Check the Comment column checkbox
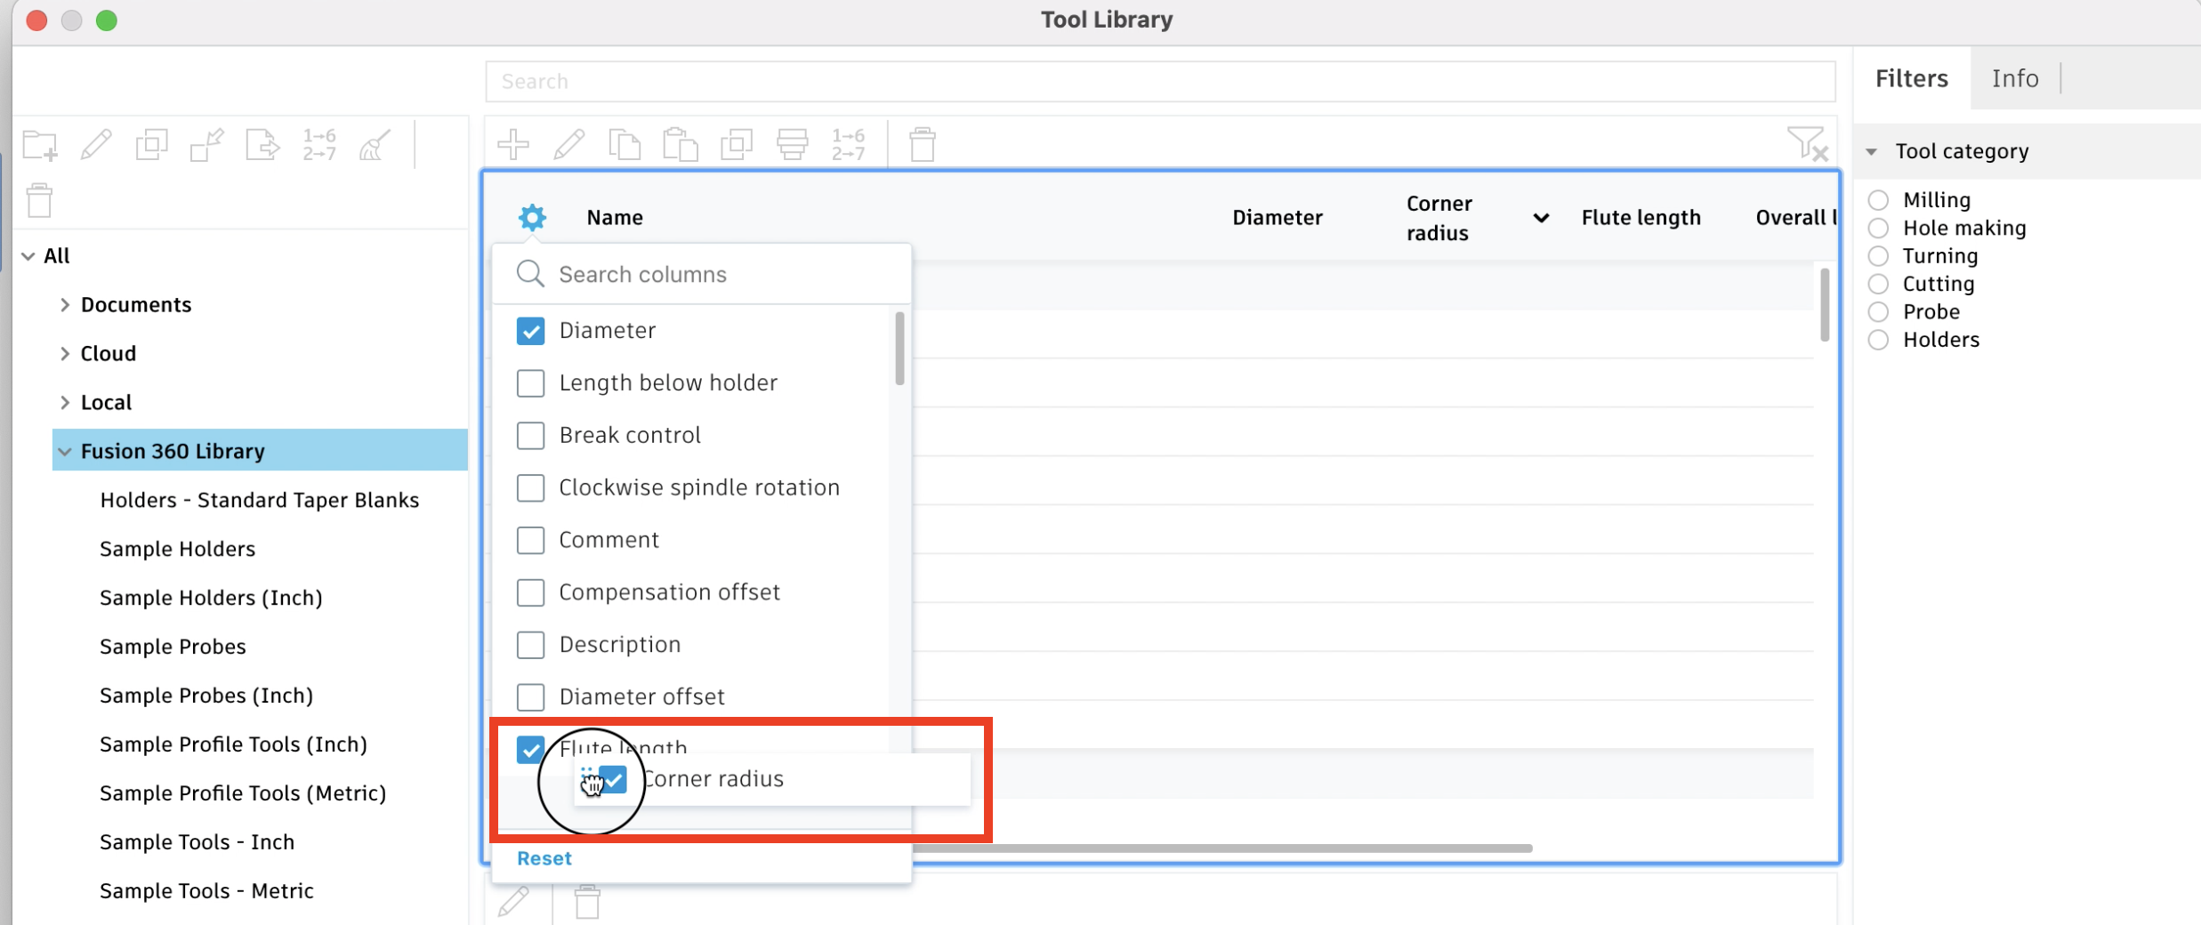 pyautogui.click(x=531, y=540)
